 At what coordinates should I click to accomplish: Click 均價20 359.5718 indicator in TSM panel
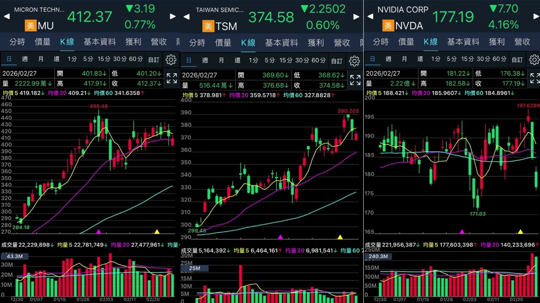click(255, 96)
